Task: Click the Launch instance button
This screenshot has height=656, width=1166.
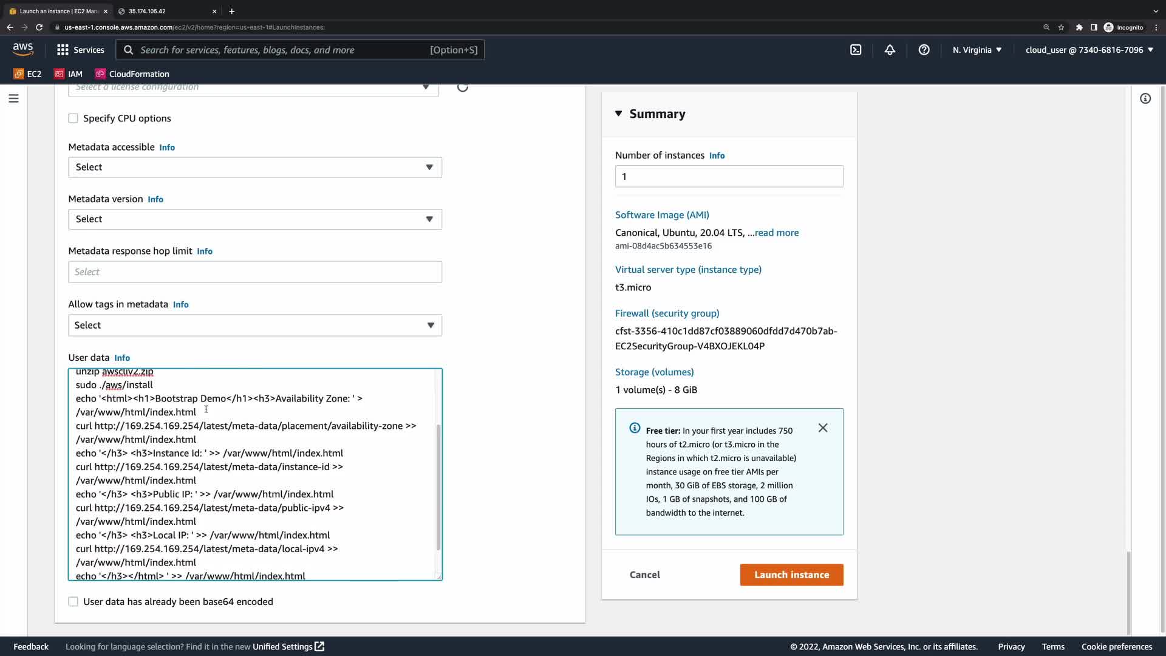Action: pyautogui.click(x=791, y=575)
